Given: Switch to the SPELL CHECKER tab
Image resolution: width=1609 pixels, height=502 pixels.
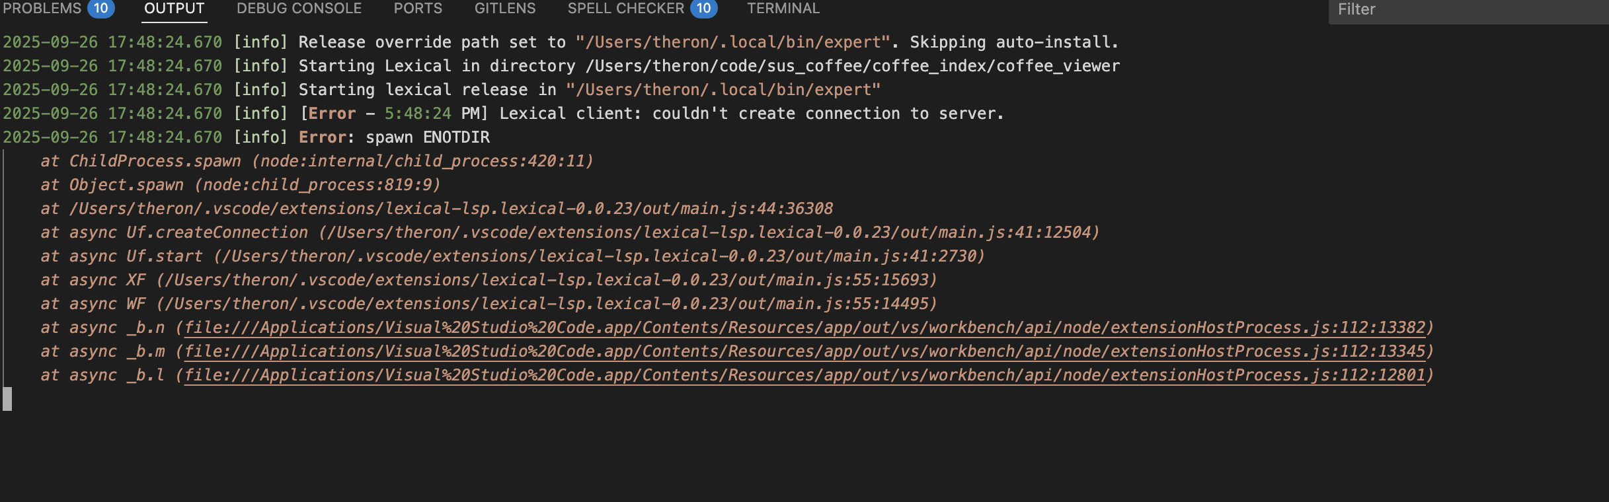Looking at the screenshot, I should click(625, 9).
